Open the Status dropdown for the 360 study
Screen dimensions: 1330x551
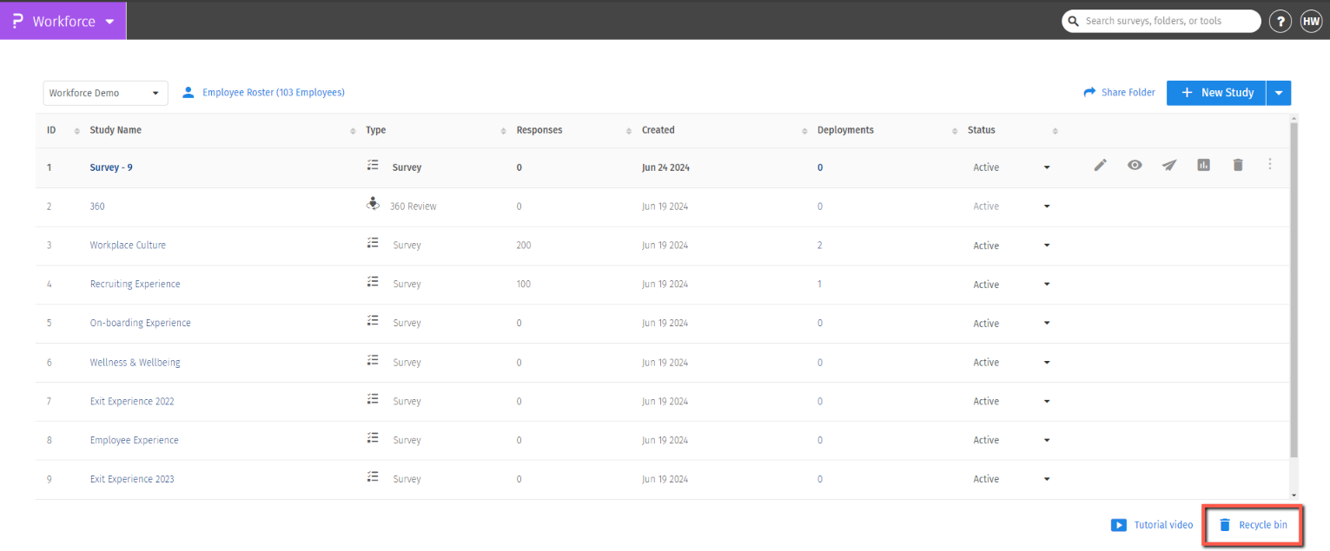pyautogui.click(x=1047, y=207)
